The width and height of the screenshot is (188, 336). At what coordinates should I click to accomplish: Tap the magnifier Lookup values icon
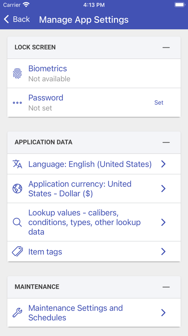(x=17, y=222)
